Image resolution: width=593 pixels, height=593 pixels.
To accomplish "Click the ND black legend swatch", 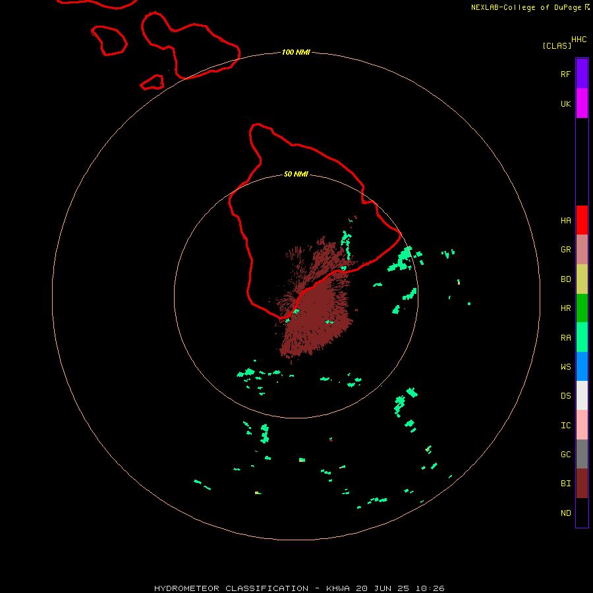I will coord(582,513).
